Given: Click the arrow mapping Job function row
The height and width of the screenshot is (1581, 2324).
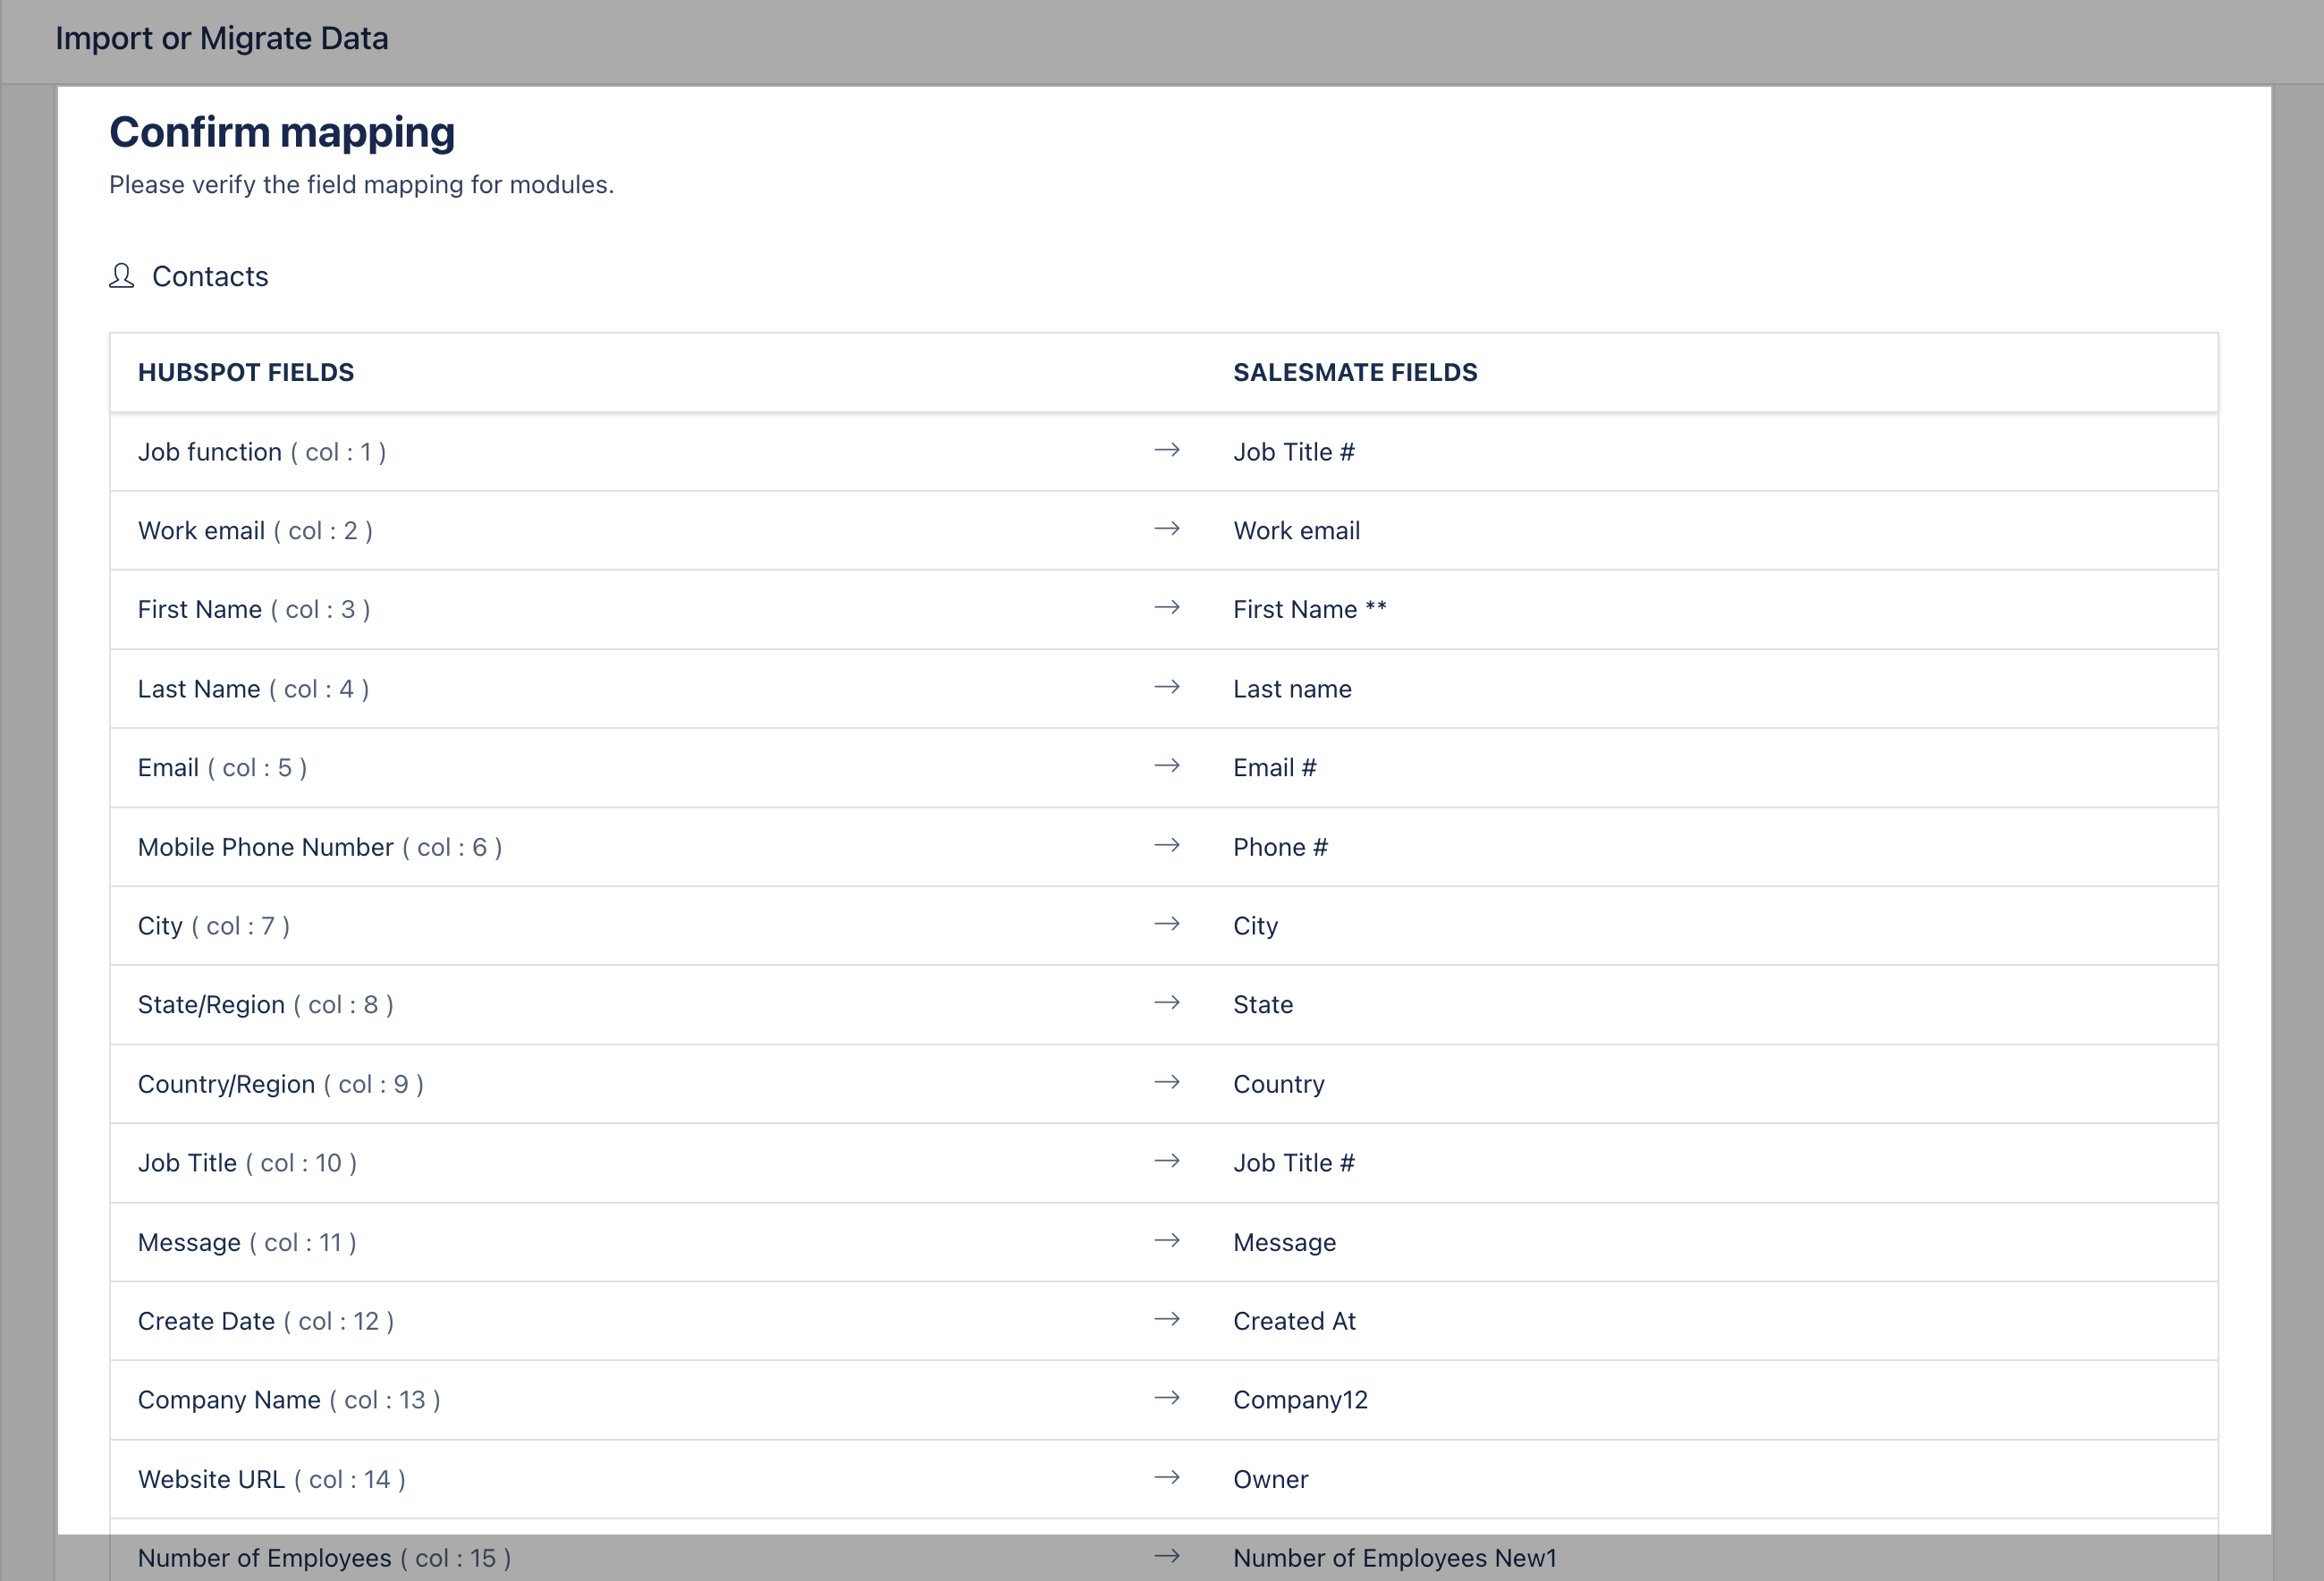Looking at the screenshot, I should pos(1168,451).
